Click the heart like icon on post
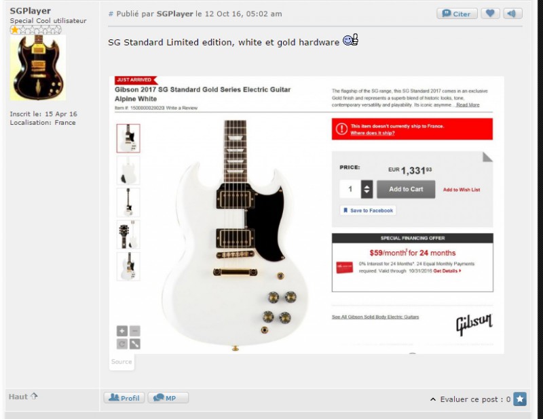Image resolution: width=543 pixels, height=419 pixels. click(490, 14)
